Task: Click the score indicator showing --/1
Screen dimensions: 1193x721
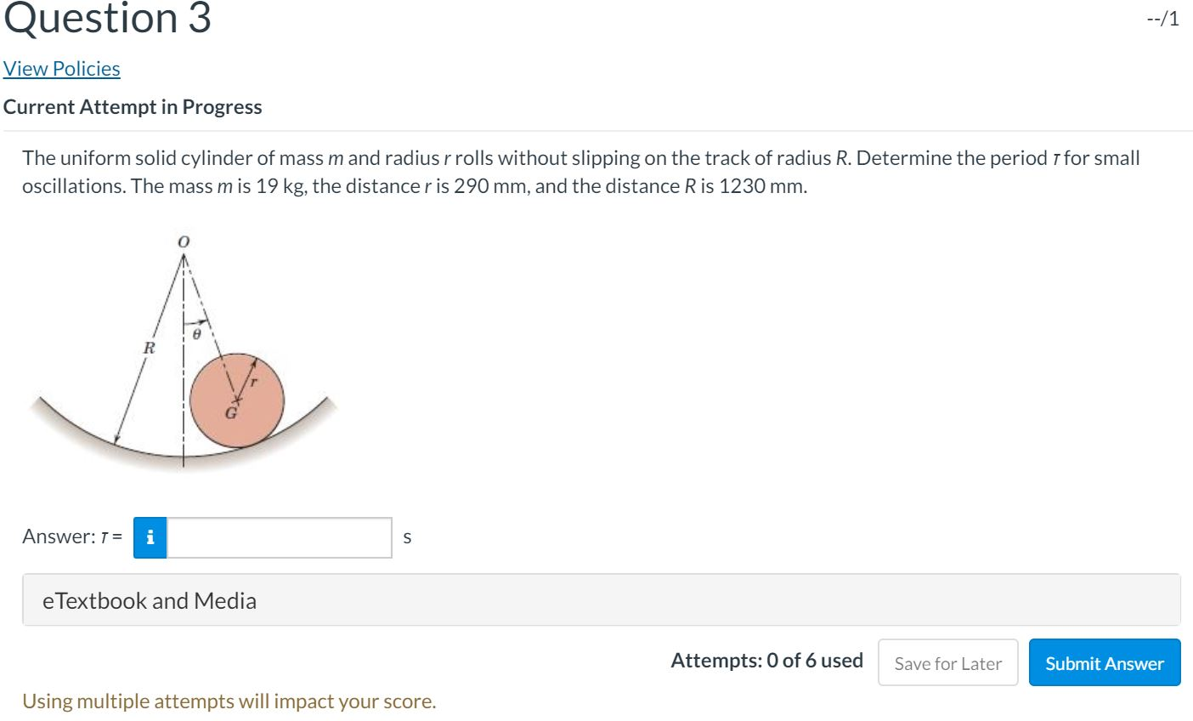Action: pos(1164,19)
